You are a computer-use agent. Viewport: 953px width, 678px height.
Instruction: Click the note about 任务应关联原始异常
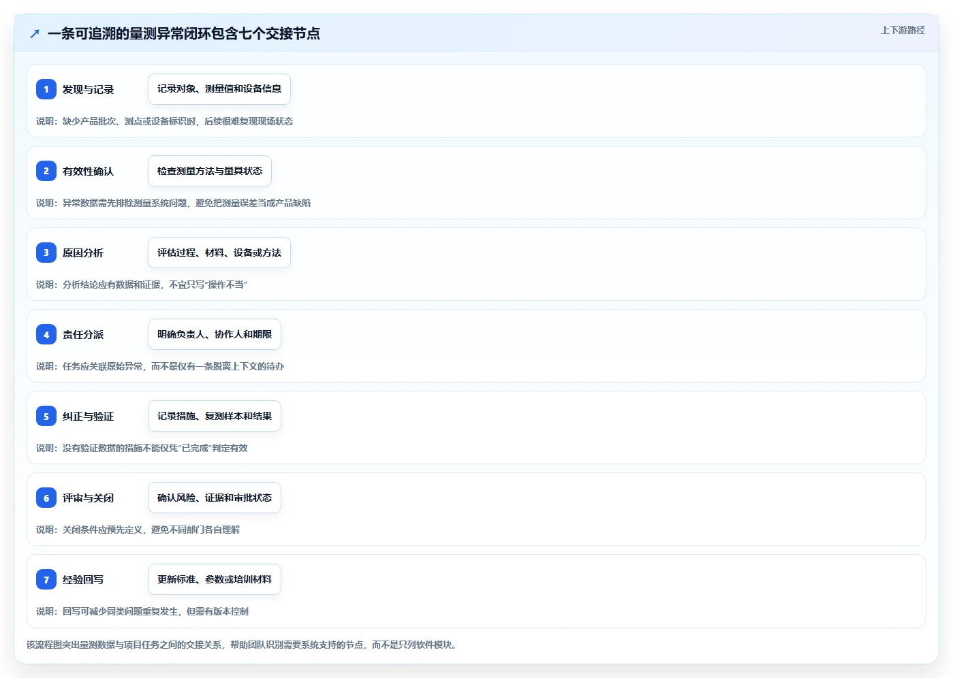point(160,366)
